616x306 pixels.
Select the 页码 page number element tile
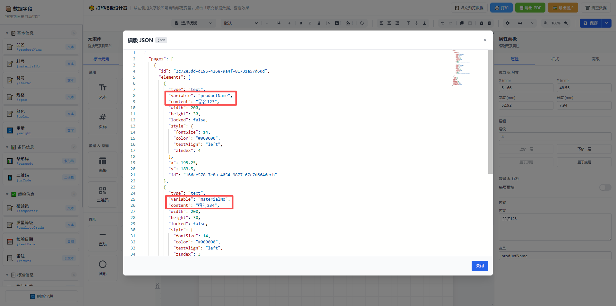103,121
